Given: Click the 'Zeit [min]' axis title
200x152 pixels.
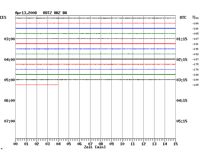Looking at the screenshot, I should tap(95, 147).
